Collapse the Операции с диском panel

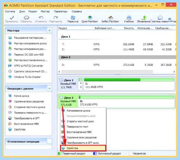49,89
